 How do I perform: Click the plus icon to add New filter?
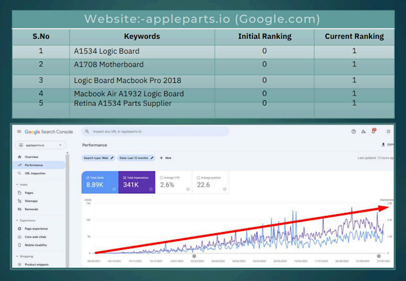coord(161,158)
